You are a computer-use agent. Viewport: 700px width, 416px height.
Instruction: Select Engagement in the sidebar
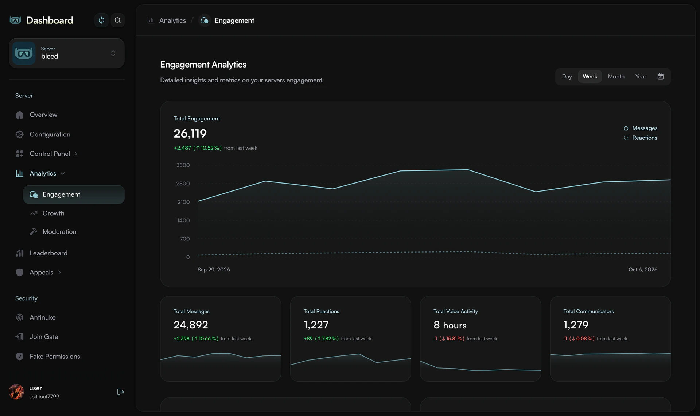(x=74, y=194)
